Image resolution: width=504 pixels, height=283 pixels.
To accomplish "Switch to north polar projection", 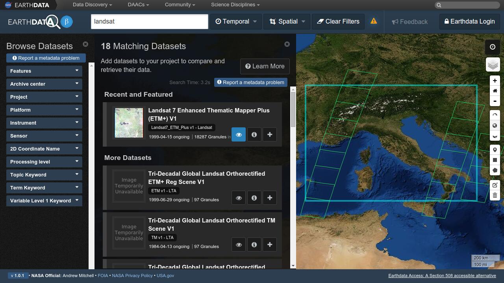I will 495,115.
